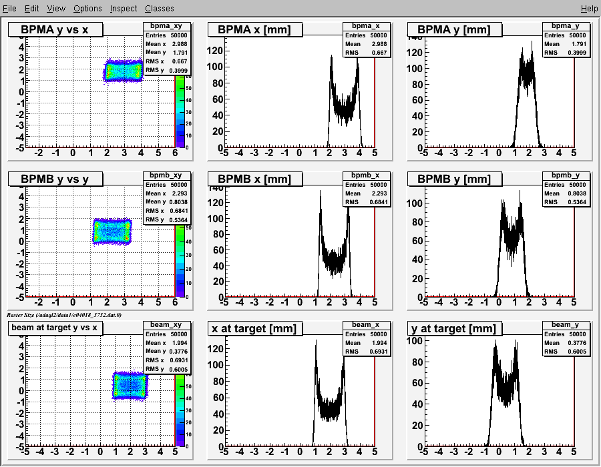Click 'Mean 1.791' in bpma_y stats

coord(566,43)
